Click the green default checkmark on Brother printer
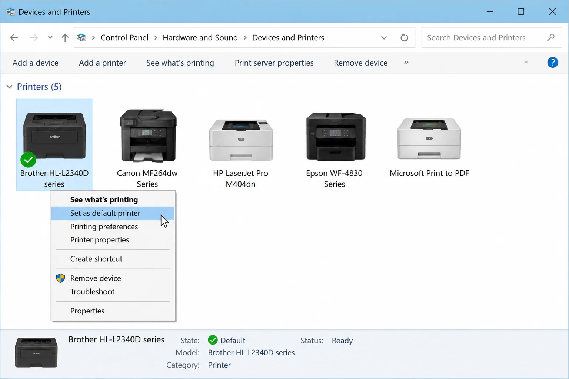This screenshot has width=569, height=379. [29, 160]
